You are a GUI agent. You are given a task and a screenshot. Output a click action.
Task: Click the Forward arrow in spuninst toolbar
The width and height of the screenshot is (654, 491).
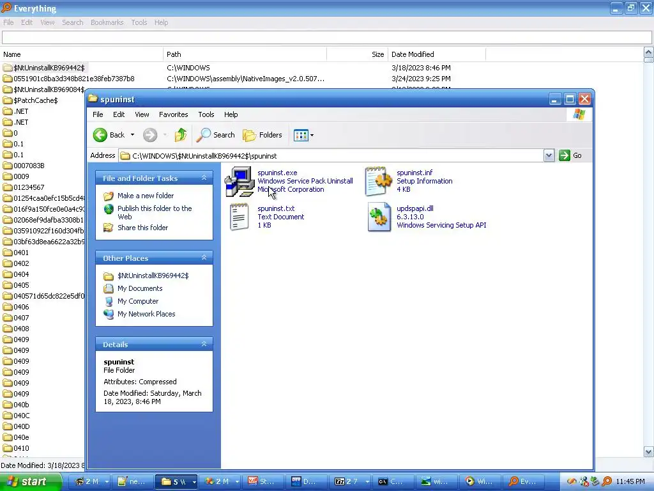(150, 135)
